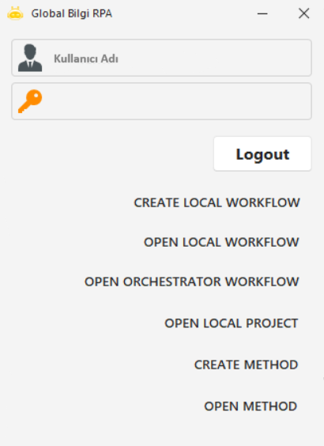Minimize the Global Bilgi RPA window
Viewport: 324px width, 446px height.
262,13
